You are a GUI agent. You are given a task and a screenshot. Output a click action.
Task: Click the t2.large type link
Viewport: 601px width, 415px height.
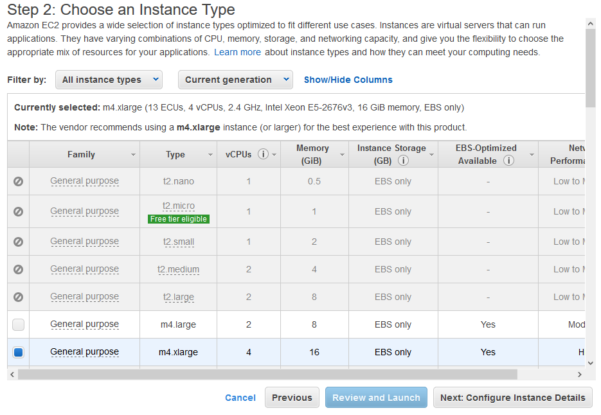179,297
